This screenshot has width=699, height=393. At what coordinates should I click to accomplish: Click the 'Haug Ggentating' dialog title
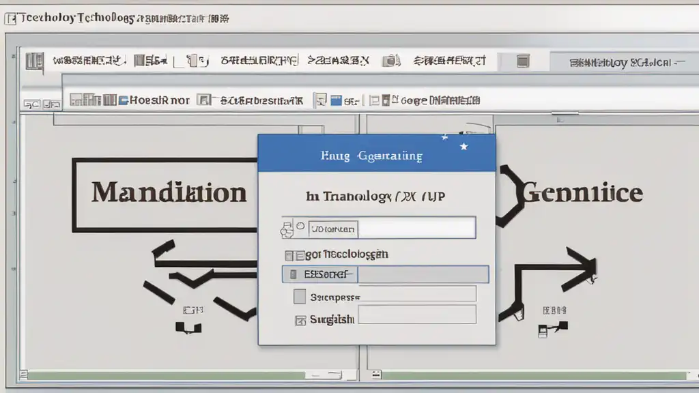371,156
